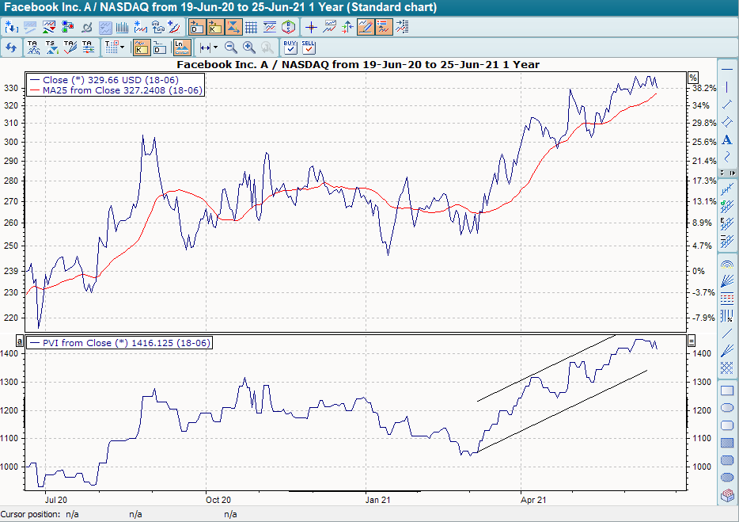Open the 3D cube color tool at sidebar bottom

727,496
